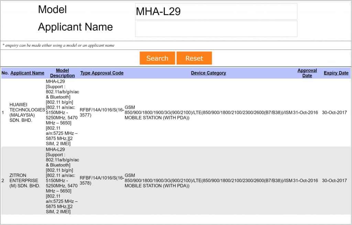Click the Device Category column header
Screen dimensions: 352x225
pos(208,73)
